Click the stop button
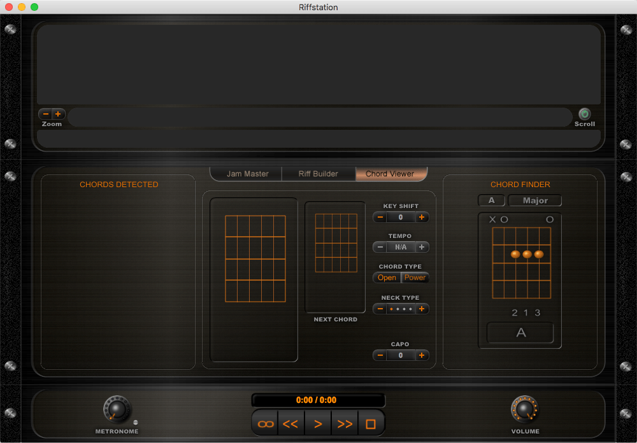The height and width of the screenshot is (443, 637). click(x=371, y=424)
